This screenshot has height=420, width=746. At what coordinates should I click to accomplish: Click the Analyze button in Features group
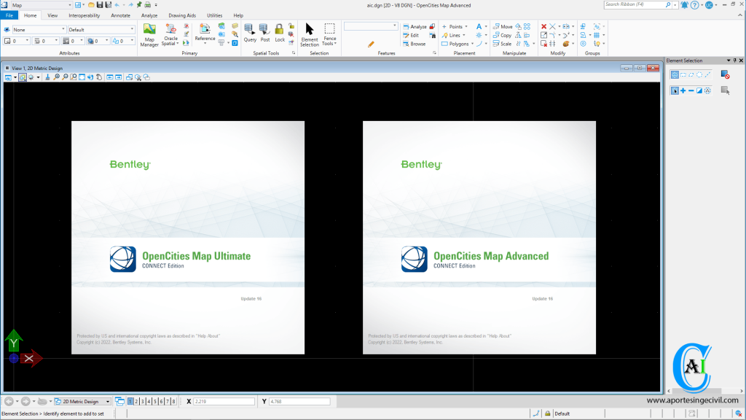coord(415,27)
